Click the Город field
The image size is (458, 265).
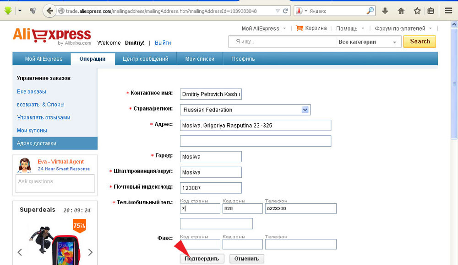[211, 157]
